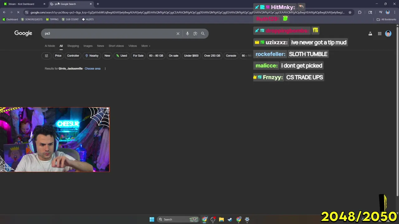
Task: Click the Girvin, Jacksonville location text
Action: point(70,68)
